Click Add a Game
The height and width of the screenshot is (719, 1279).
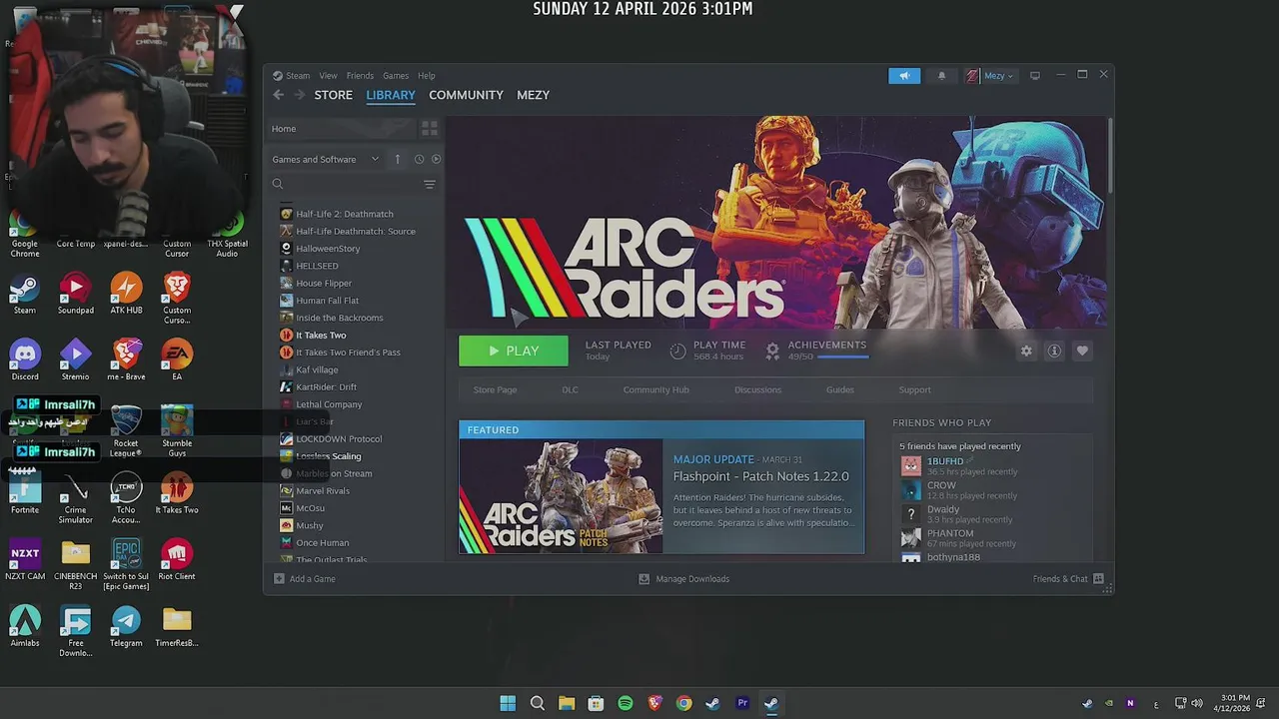coord(305,579)
